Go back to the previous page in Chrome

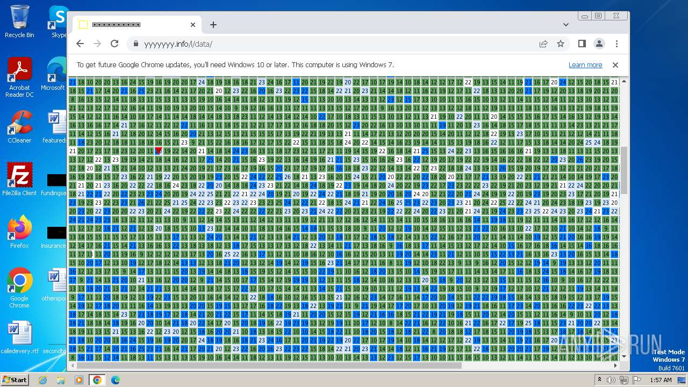coord(80,44)
